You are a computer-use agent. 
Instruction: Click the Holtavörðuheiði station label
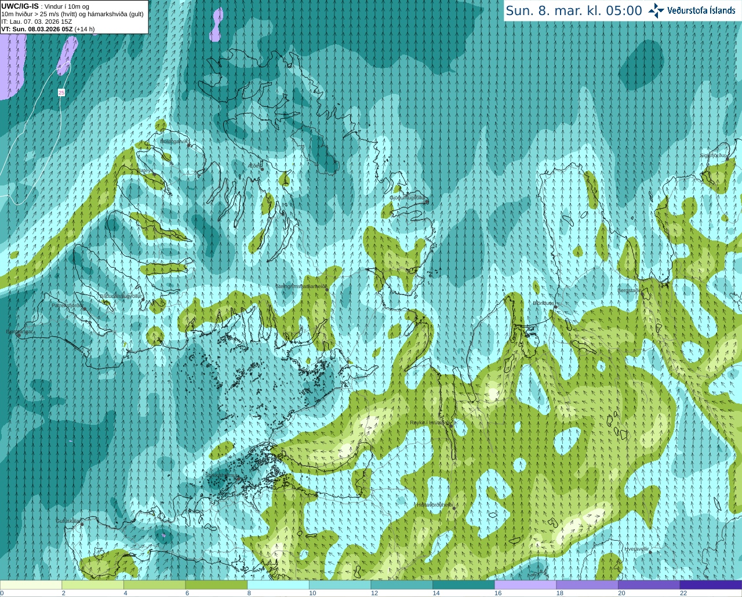click(435, 505)
